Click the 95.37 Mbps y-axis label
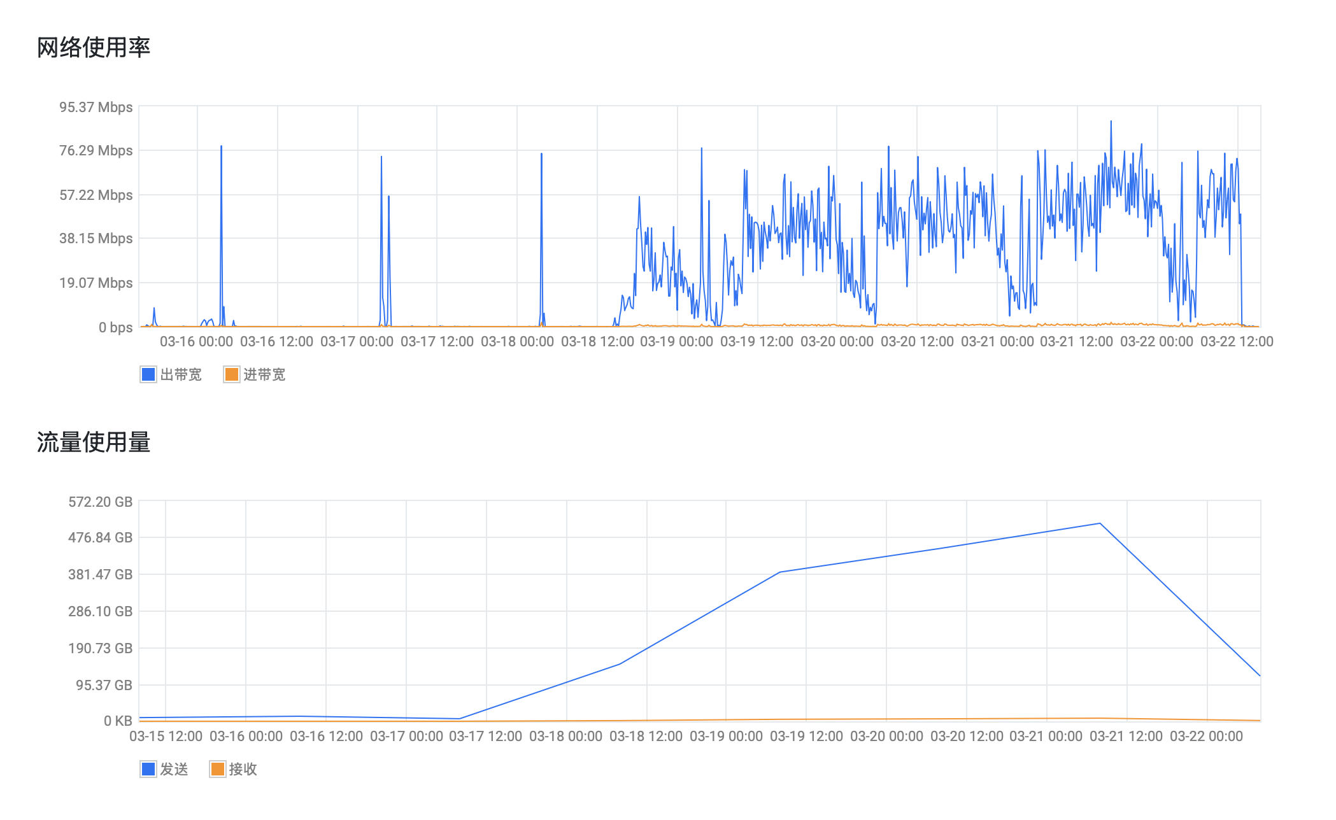The width and height of the screenshot is (1336, 820). [x=96, y=107]
